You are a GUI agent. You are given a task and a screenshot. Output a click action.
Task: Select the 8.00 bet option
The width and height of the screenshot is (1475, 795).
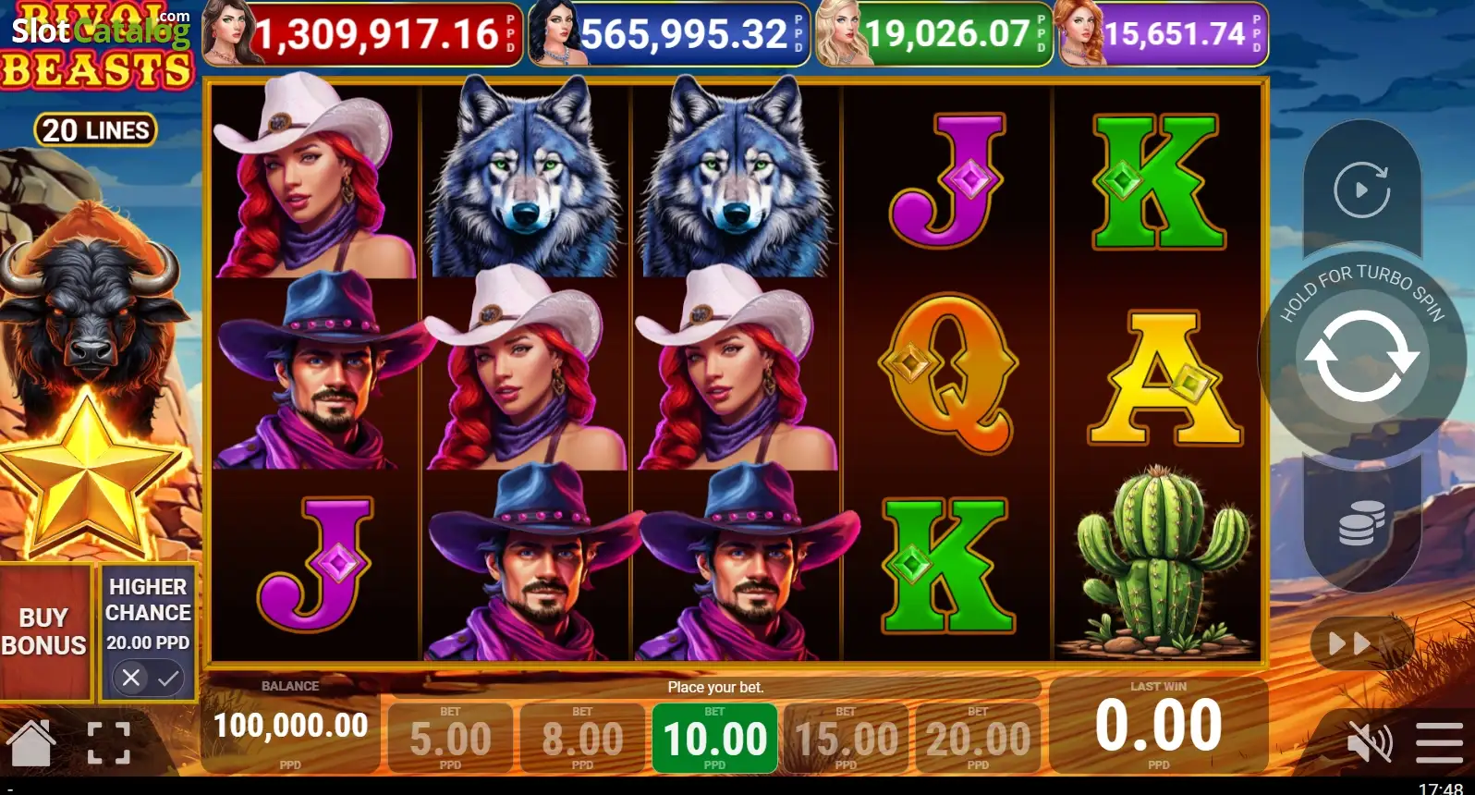pos(582,738)
